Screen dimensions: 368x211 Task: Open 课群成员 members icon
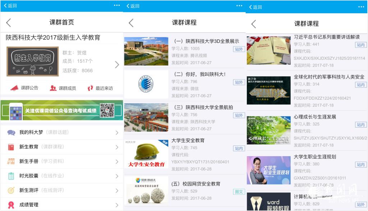[53, 88]
